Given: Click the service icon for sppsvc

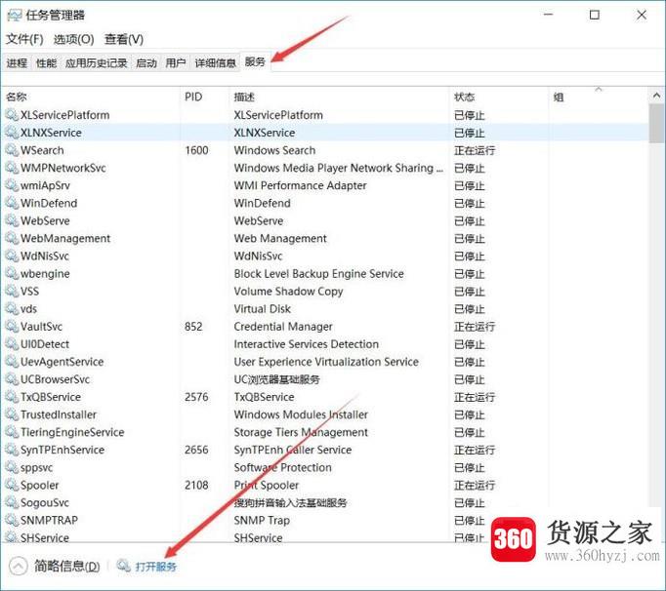Looking at the screenshot, I should (12, 467).
